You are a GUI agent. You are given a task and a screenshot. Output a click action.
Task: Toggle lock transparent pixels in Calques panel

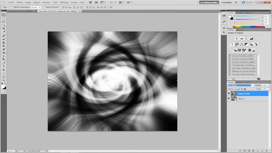236,89
